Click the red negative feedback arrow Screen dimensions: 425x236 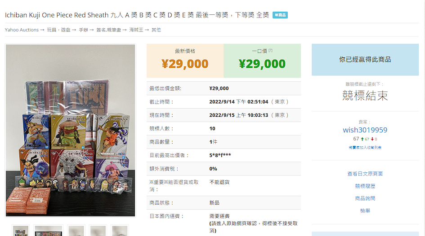pos(372,139)
